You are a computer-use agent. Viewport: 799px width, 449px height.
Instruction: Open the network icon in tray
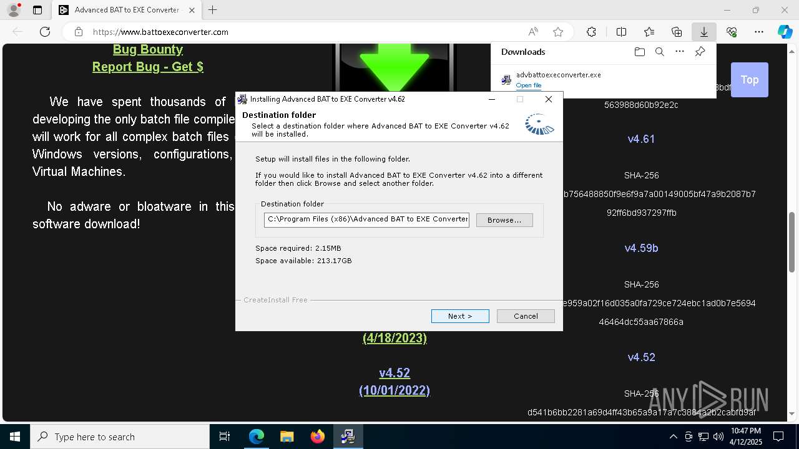click(x=703, y=437)
